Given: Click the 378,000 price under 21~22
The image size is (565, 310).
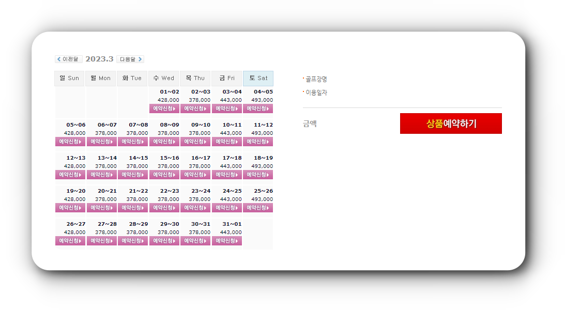Looking at the screenshot, I should click(137, 199).
